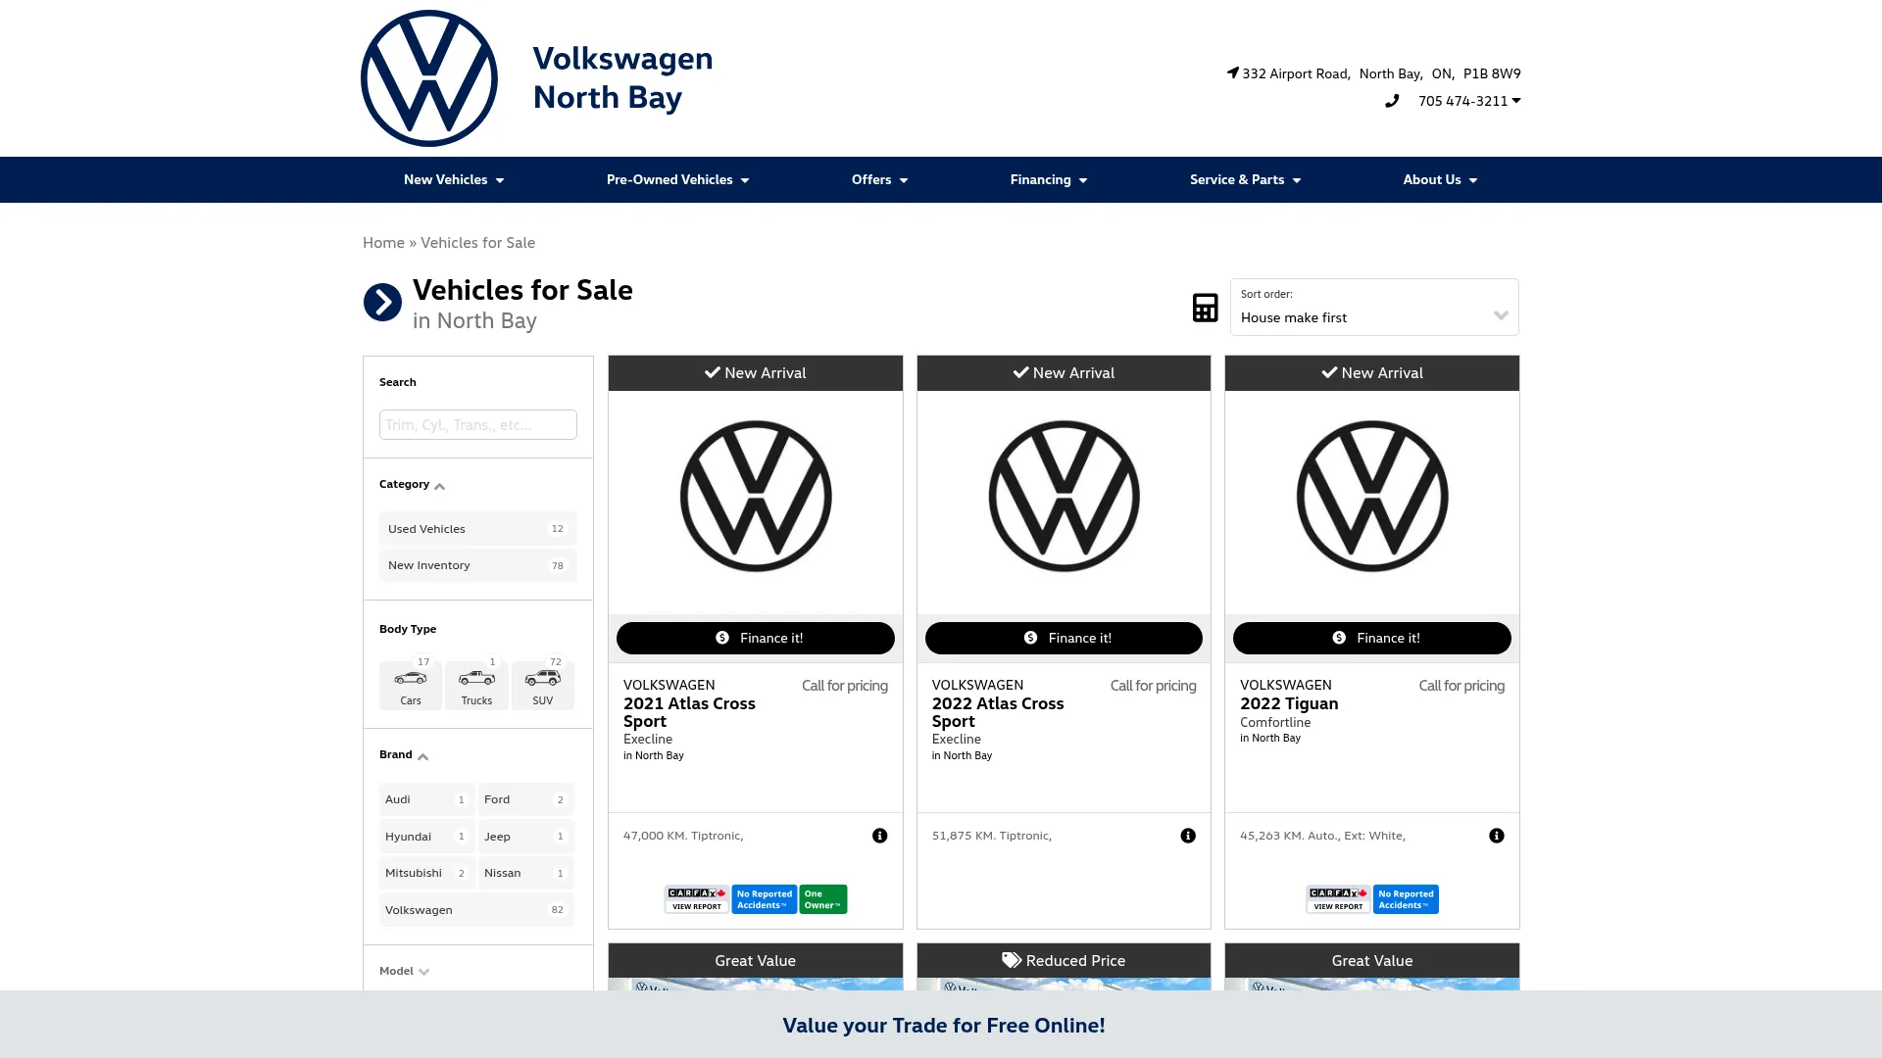Click Call for pricing on 2021 Atlas Cross Sport
The width and height of the screenshot is (1882, 1058).
point(845,686)
